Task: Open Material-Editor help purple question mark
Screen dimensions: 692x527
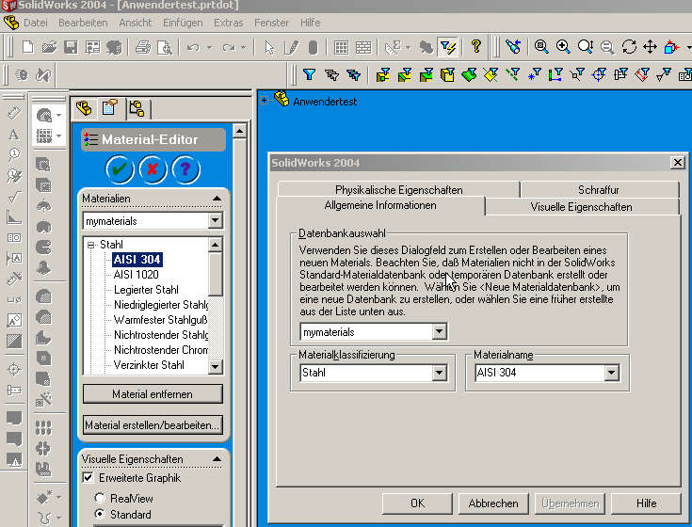Action: (185, 168)
